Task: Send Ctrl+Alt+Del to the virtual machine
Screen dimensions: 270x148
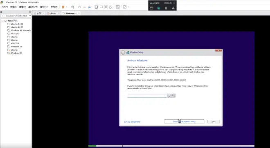Action: (72, 7)
